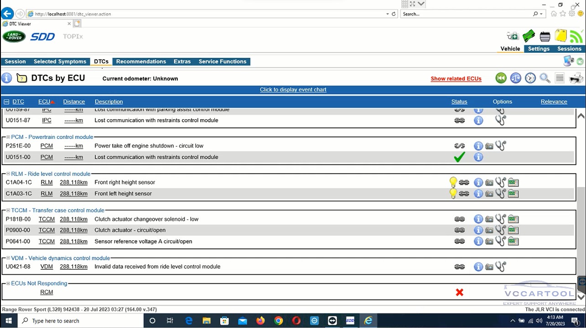Viewport: 586px width, 328px height.
Task: Switch to the Recommendations tab
Action: pos(141,61)
